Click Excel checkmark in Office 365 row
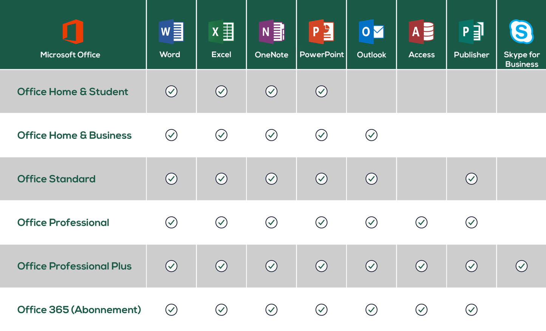546x331 pixels. coord(221,310)
